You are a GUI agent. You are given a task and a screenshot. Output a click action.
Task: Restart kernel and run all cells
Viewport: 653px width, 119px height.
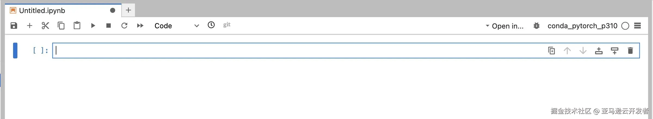(x=140, y=26)
